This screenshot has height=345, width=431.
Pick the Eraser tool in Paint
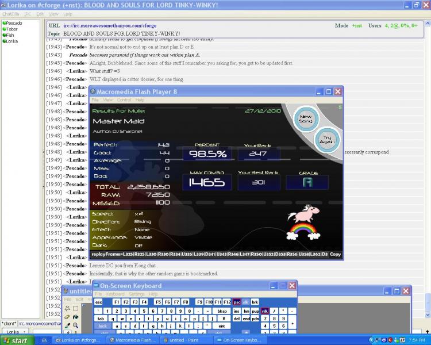click(x=67, y=317)
